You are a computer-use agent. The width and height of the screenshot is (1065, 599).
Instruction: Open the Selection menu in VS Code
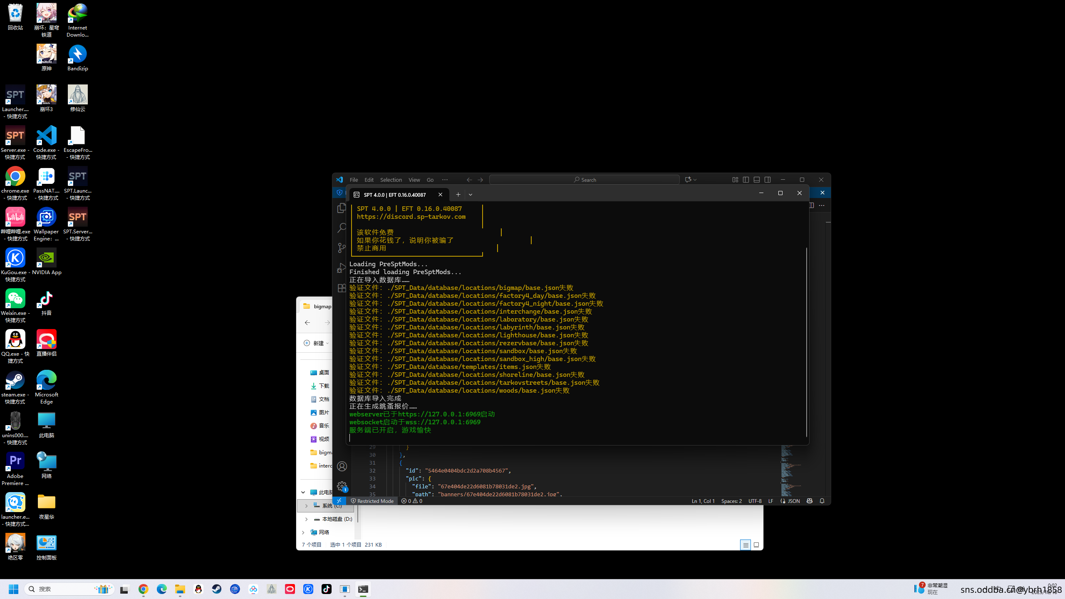pos(391,180)
